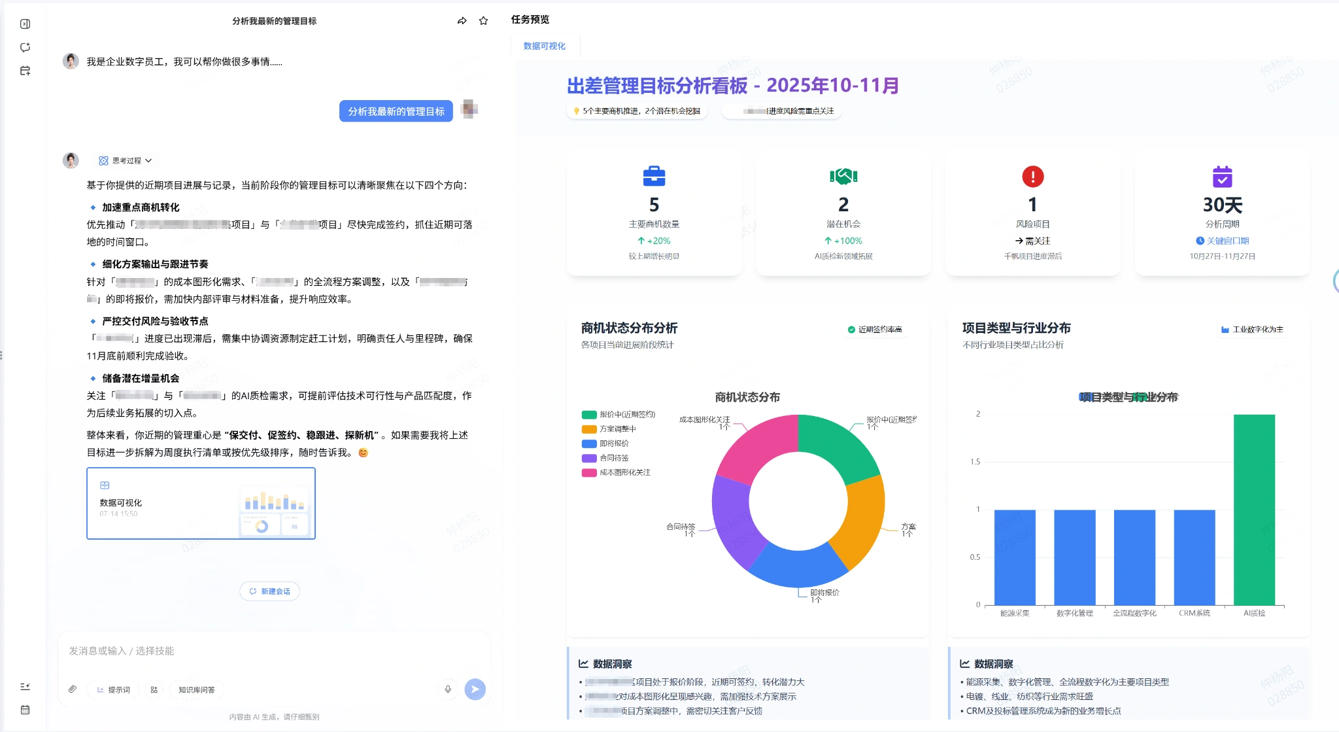
Task: Click the attachment paperclip icon
Action: tap(73, 689)
